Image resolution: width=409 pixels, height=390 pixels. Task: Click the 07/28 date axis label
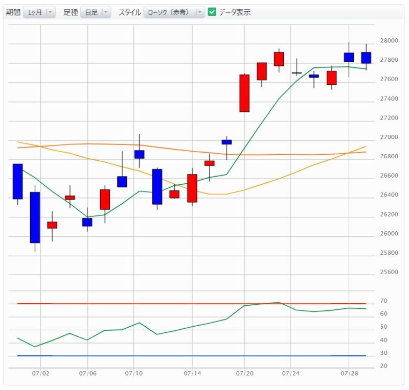(349, 373)
